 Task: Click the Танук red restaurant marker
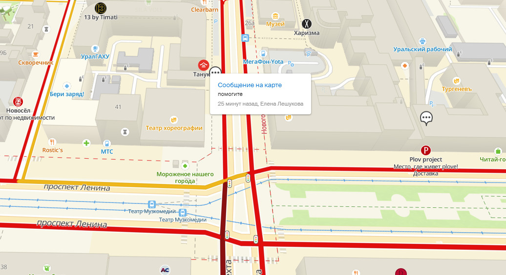203,65
